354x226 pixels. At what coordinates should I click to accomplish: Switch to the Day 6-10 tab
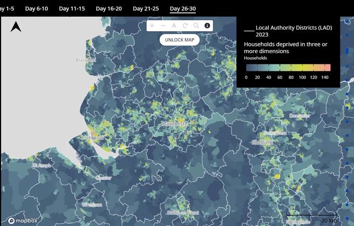[x=36, y=8]
